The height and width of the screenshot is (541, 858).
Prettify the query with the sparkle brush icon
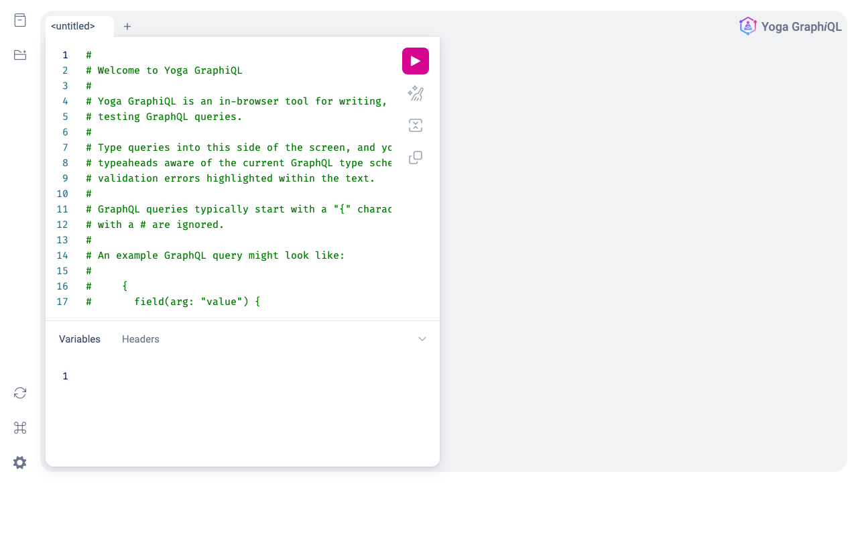(x=416, y=93)
